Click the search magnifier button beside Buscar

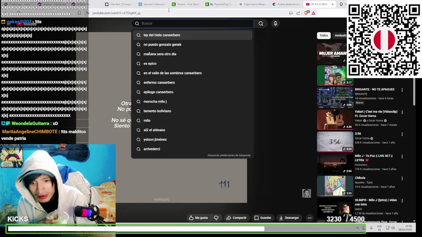pos(261,23)
